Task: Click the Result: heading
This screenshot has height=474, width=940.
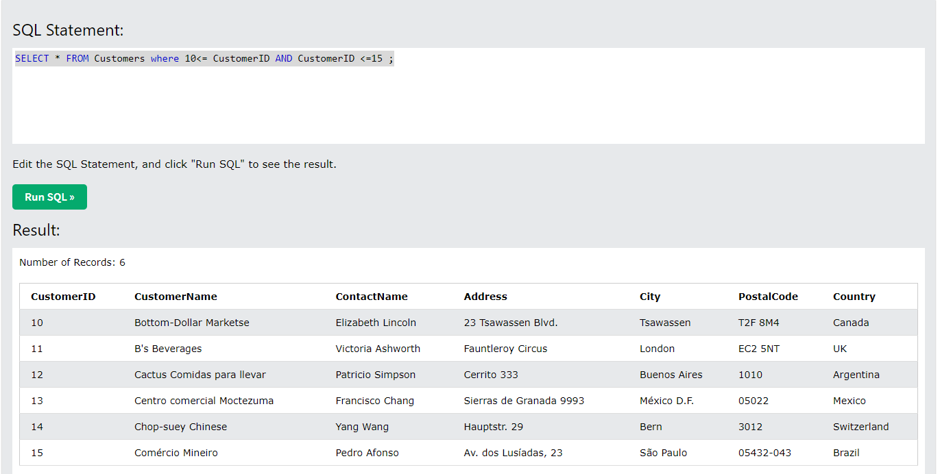Action: 36,230
